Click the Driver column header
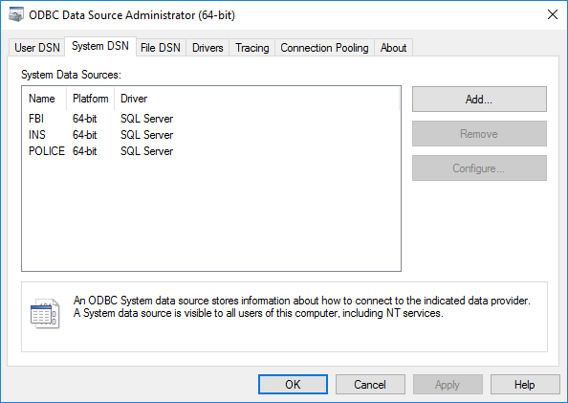Viewport: 568px width, 403px height. point(257,99)
